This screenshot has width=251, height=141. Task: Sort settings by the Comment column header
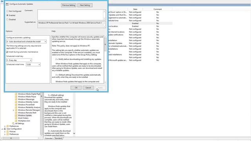(x=158, y=9)
